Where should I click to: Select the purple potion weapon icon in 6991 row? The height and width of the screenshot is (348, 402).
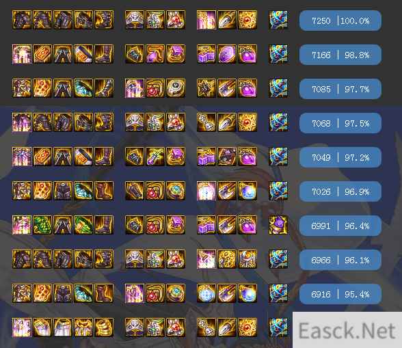click(x=278, y=225)
